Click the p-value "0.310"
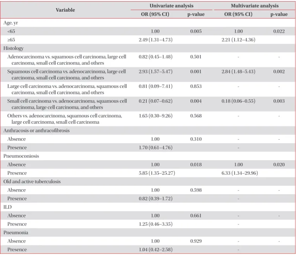The height and width of the screenshot is (255, 296). tap(196, 139)
